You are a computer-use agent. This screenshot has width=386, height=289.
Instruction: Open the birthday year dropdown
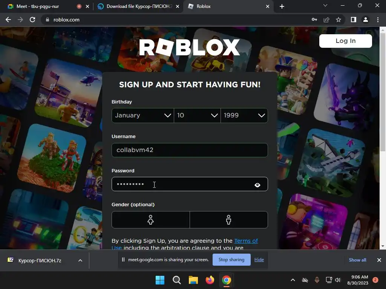[244, 115]
